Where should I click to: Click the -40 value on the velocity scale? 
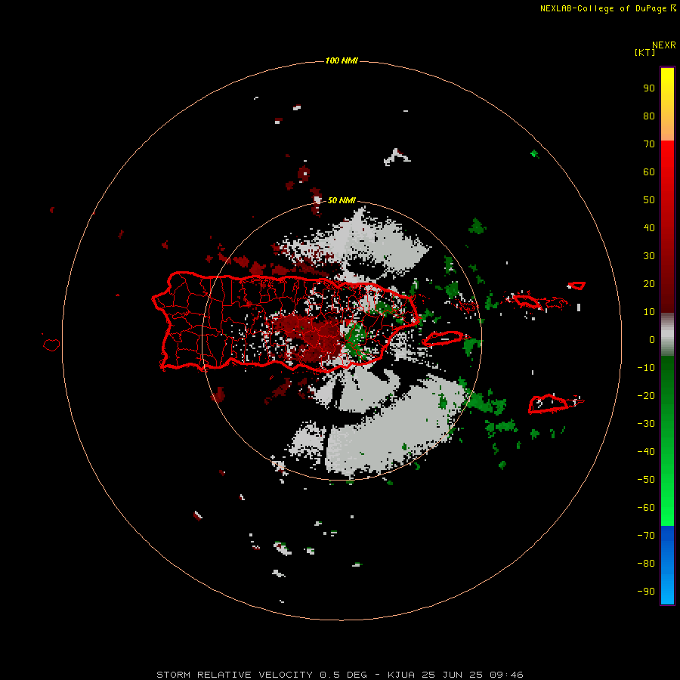click(646, 452)
